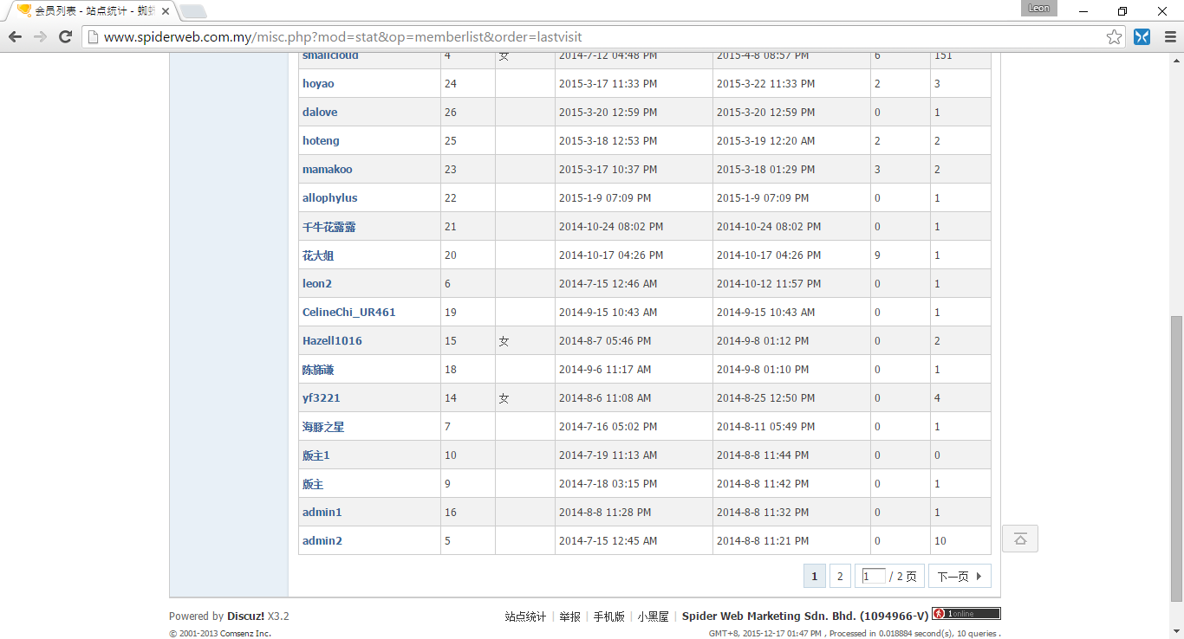Open member profile 版主1
Screen dimensions: 1184x639
click(316, 455)
